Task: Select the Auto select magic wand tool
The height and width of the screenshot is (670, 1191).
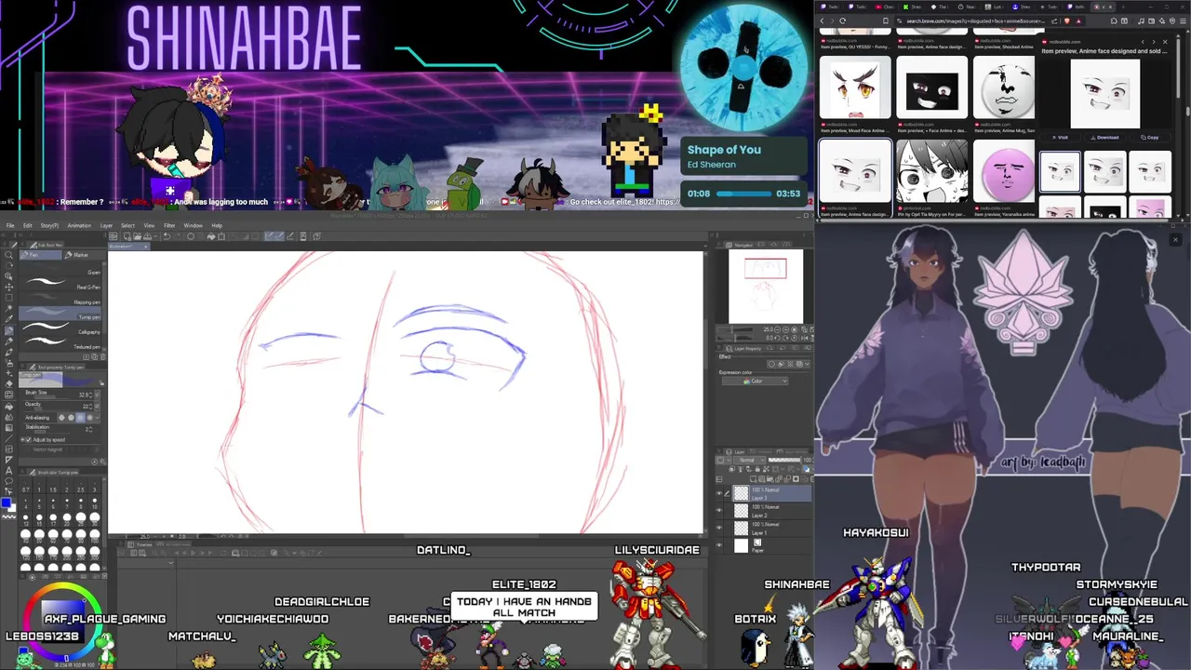Action: pyautogui.click(x=8, y=308)
